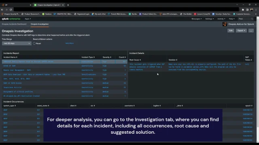Screen dimensions: 259x145
Task: Open the Lesson | CompTIA bookmark
Action: (202, 14)
